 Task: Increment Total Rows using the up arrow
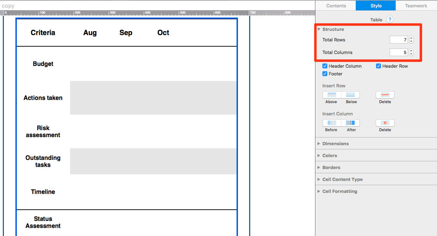(411, 38)
